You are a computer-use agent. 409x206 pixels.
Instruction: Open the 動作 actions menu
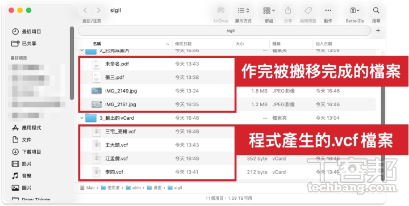328,11
